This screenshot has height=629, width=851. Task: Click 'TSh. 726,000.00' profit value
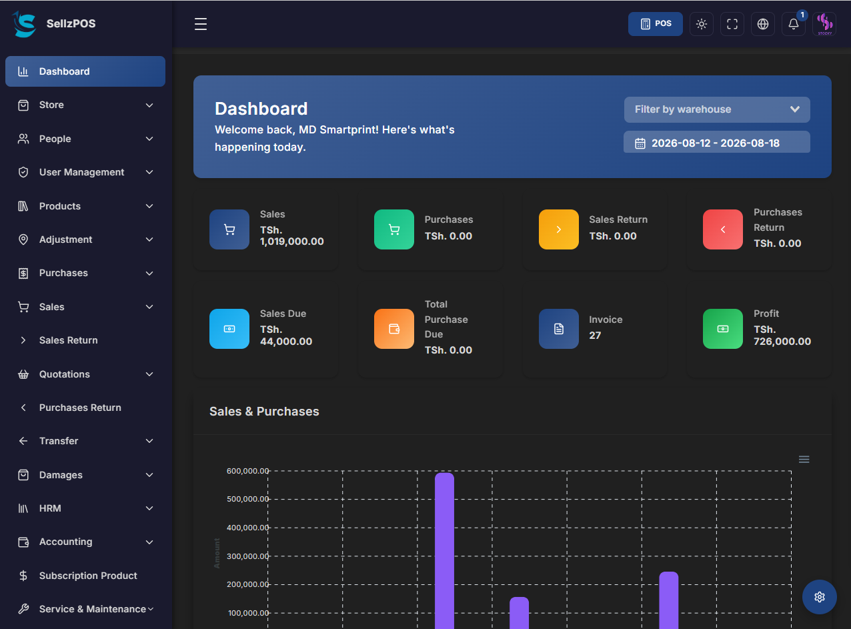(782, 336)
